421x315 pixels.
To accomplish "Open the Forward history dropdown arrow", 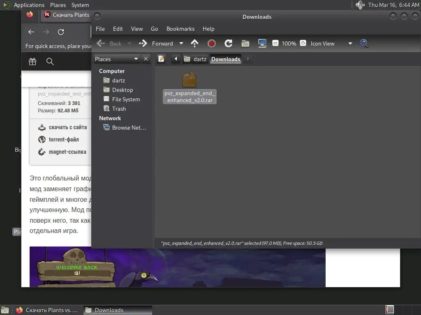I will point(181,43).
